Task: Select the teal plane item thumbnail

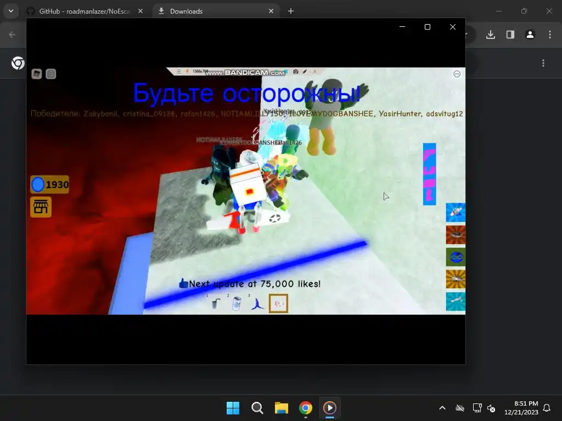Action: 456,301
